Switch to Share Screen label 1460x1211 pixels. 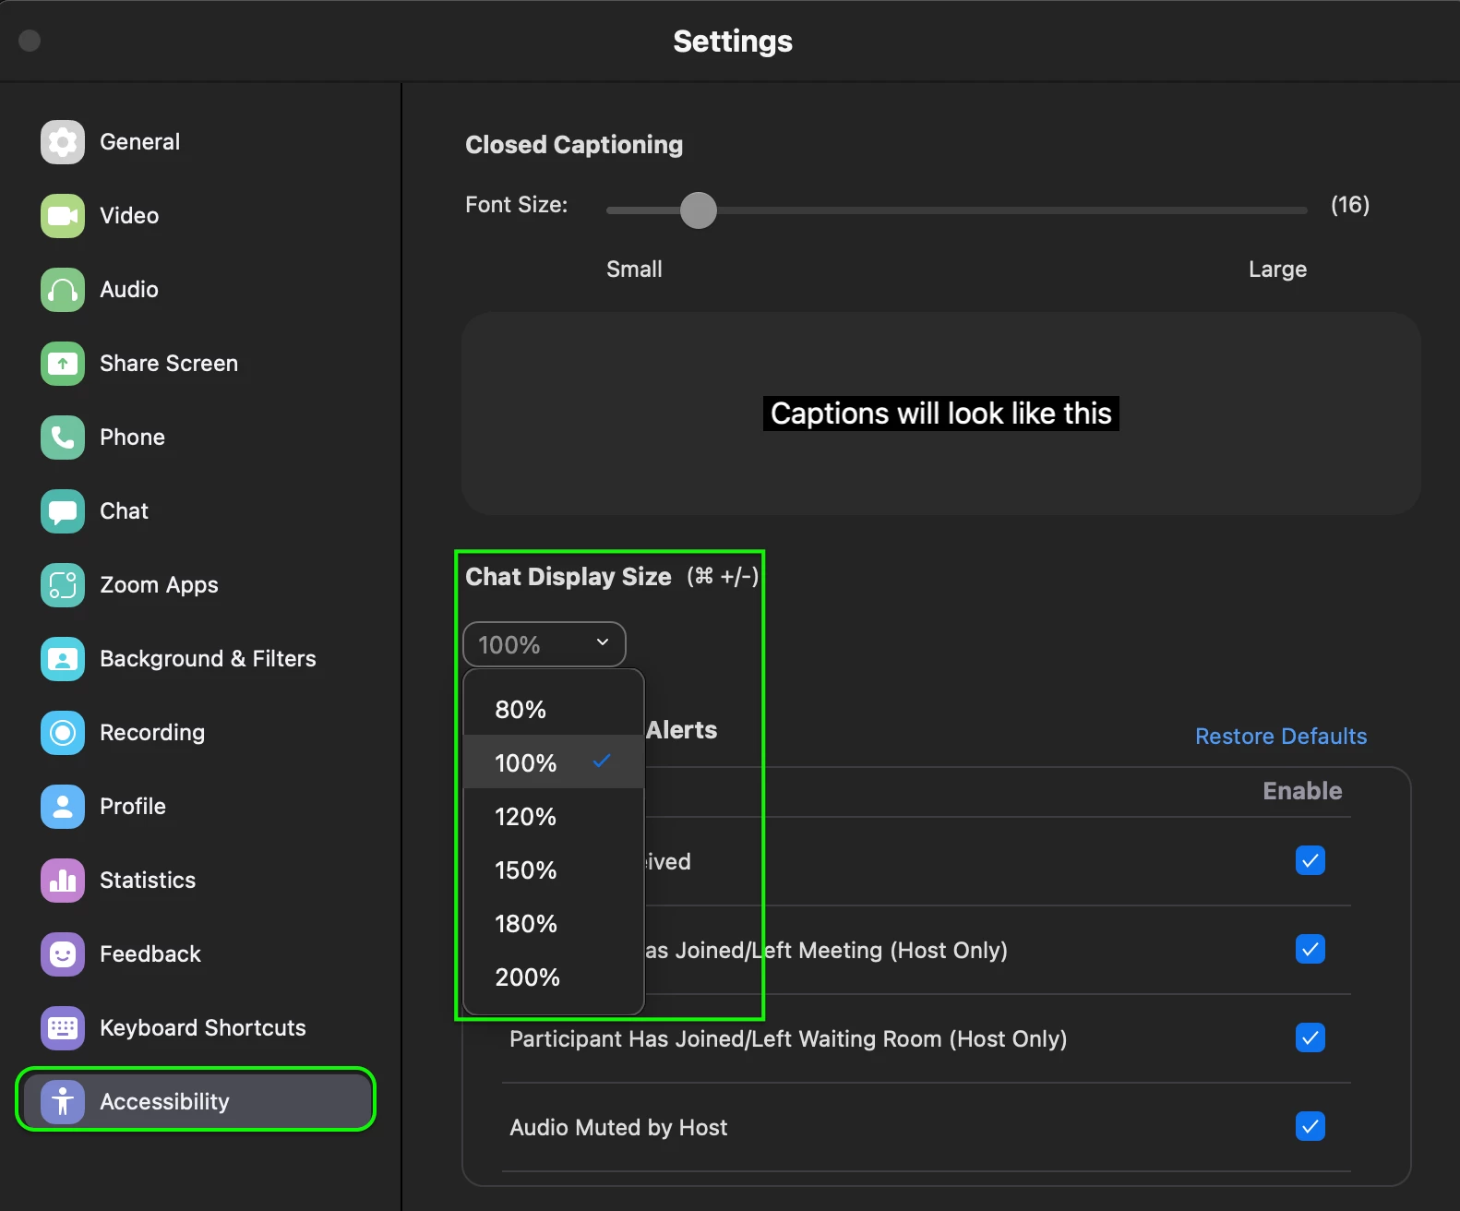[169, 364]
